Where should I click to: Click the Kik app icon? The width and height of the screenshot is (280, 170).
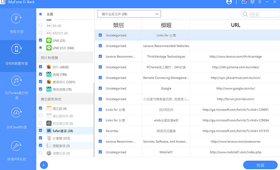pyautogui.click(x=49, y=26)
